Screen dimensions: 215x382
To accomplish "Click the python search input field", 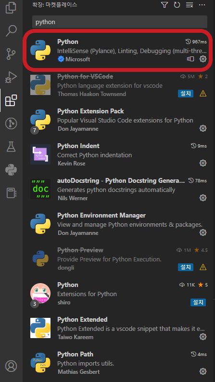I will tap(120, 22).
